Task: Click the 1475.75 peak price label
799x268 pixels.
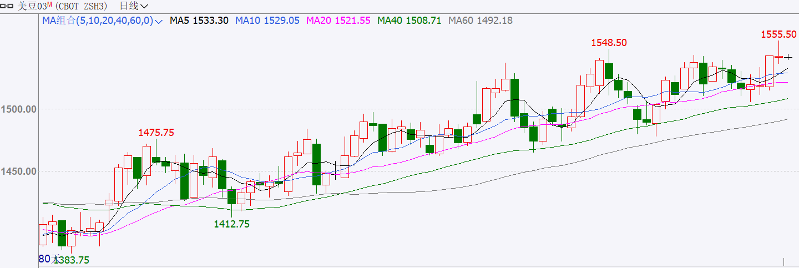Action: click(x=156, y=133)
